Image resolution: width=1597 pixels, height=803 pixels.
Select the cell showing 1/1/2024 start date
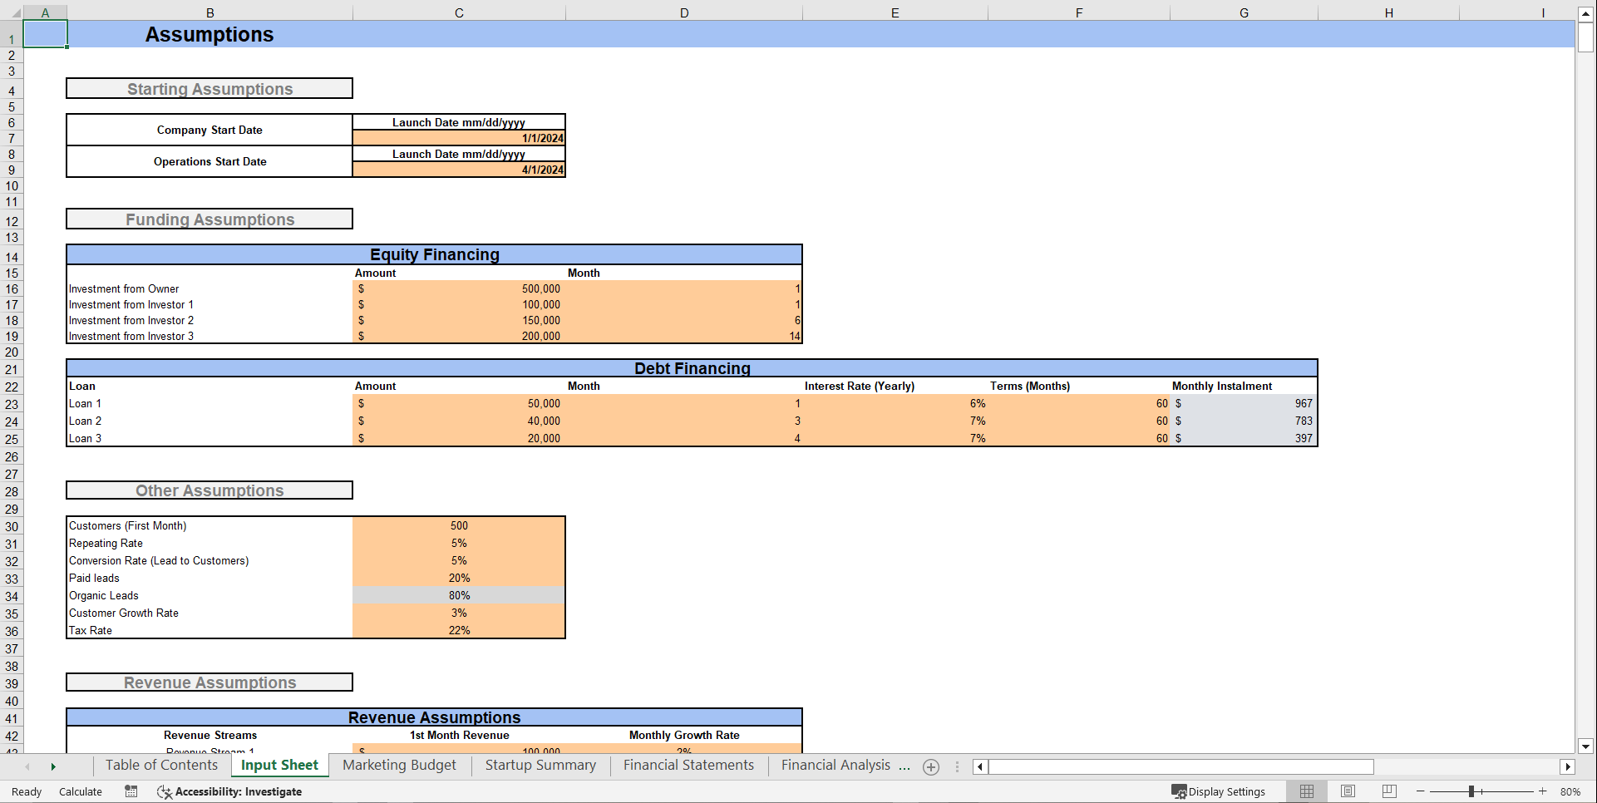tap(459, 138)
